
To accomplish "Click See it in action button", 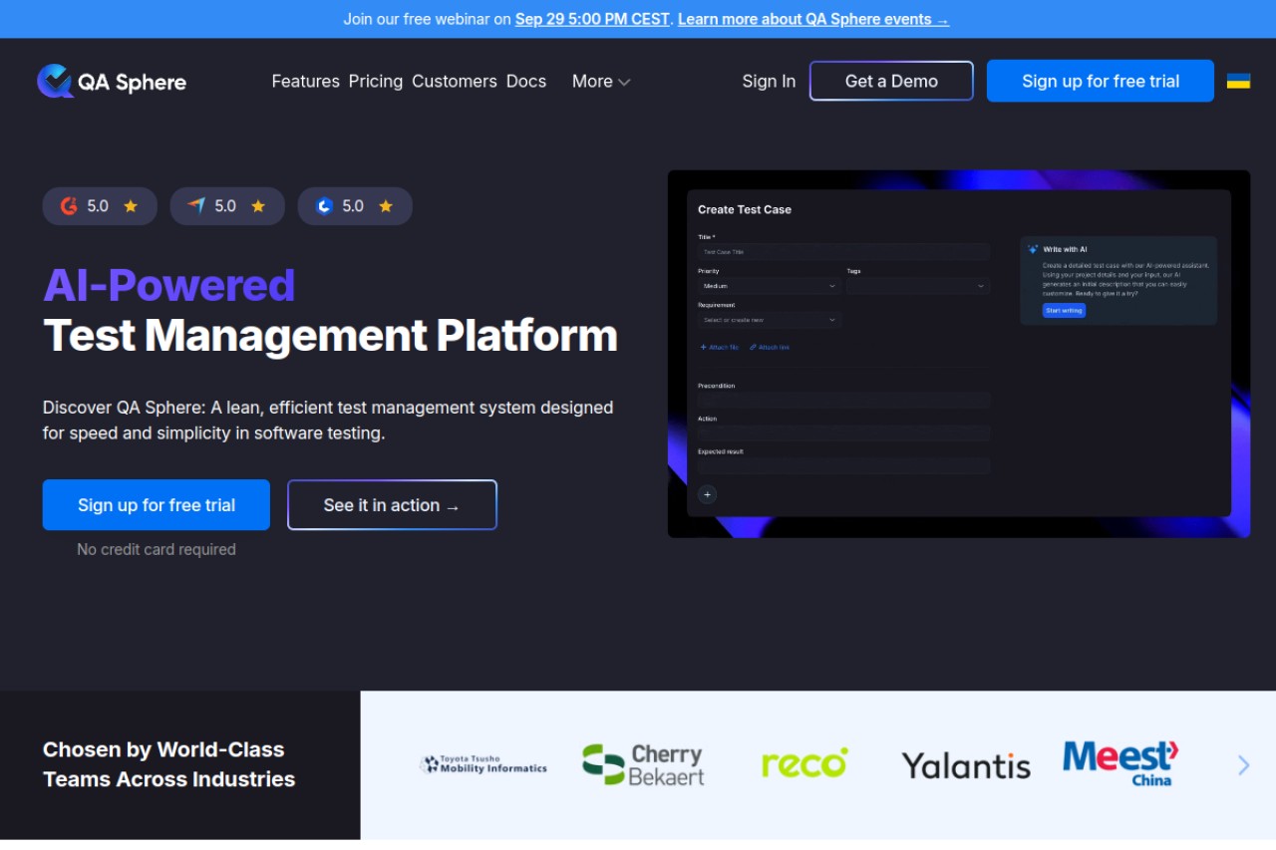I will [392, 505].
